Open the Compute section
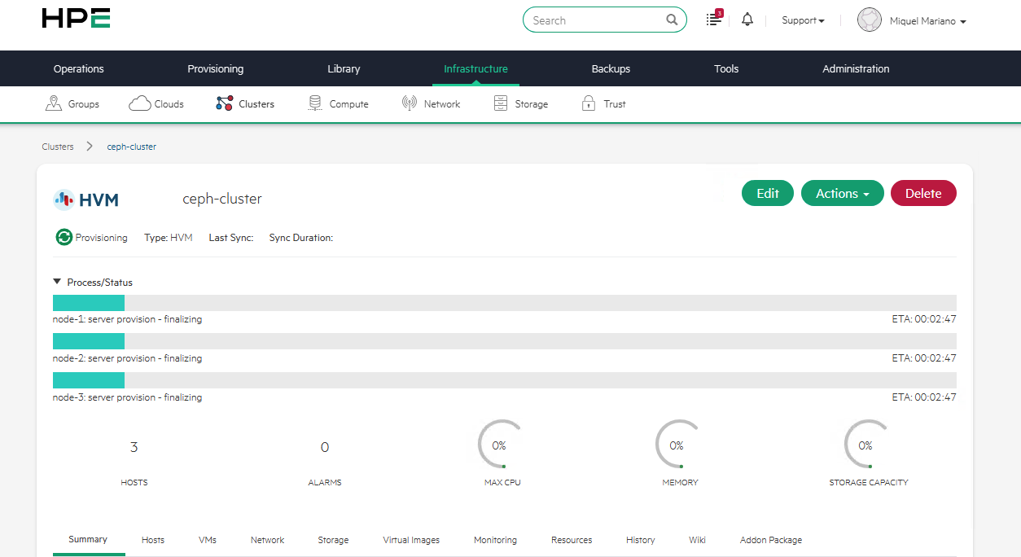1021x557 pixels. pos(338,103)
